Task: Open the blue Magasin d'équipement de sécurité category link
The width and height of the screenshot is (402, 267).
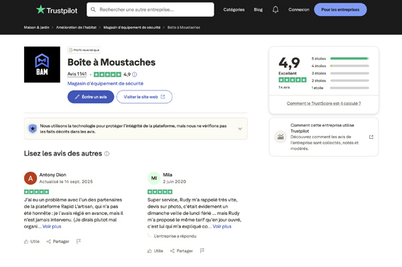Action: (105, 83)
